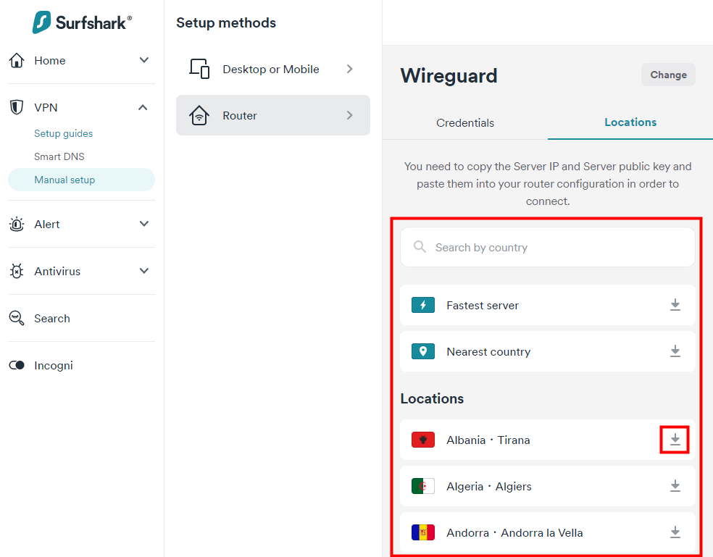Click the Andorra flag icon
713x557 pixels.
coord(423,532)
